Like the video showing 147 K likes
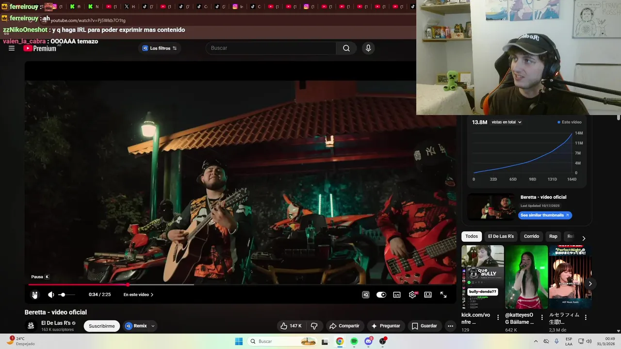Image resolution: width=621 pixels, height=349 pixels. (291, 326)
